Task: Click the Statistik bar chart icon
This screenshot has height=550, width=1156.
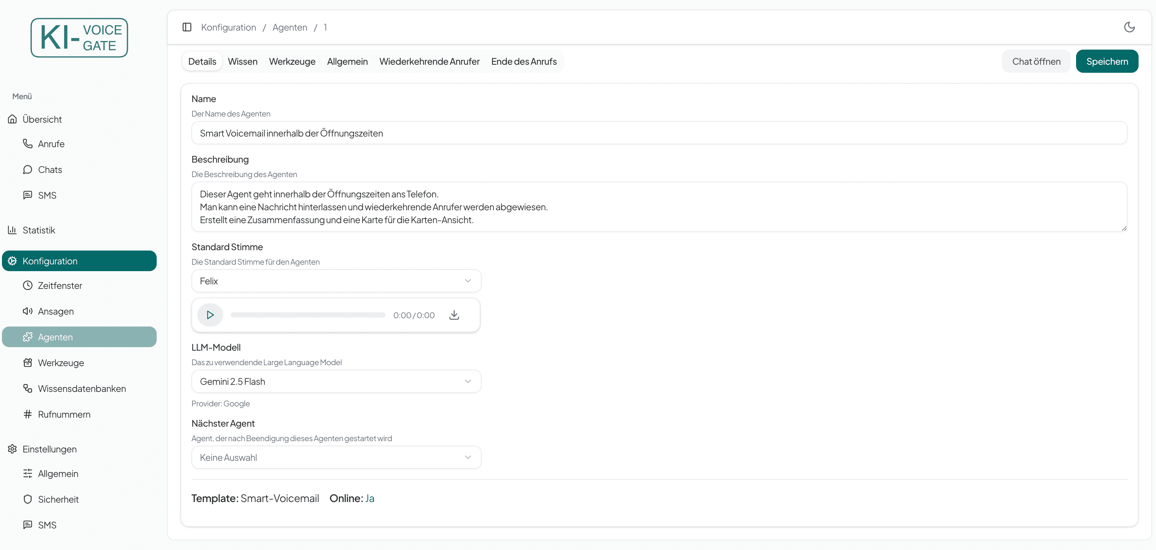Action: tap(12, 230)
